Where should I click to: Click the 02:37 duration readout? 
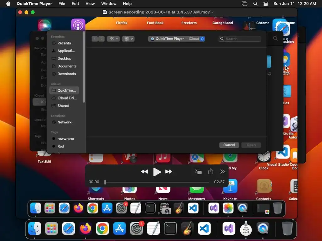click(219, 182)
